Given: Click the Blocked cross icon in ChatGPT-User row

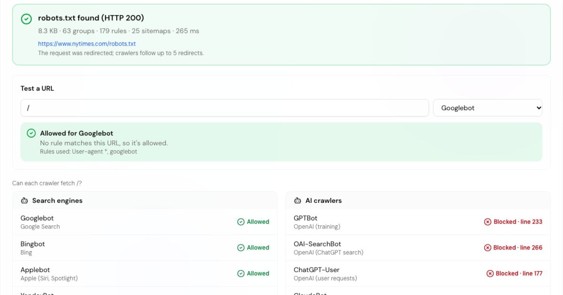Looking at the screenshot, I should click(490, 273).
